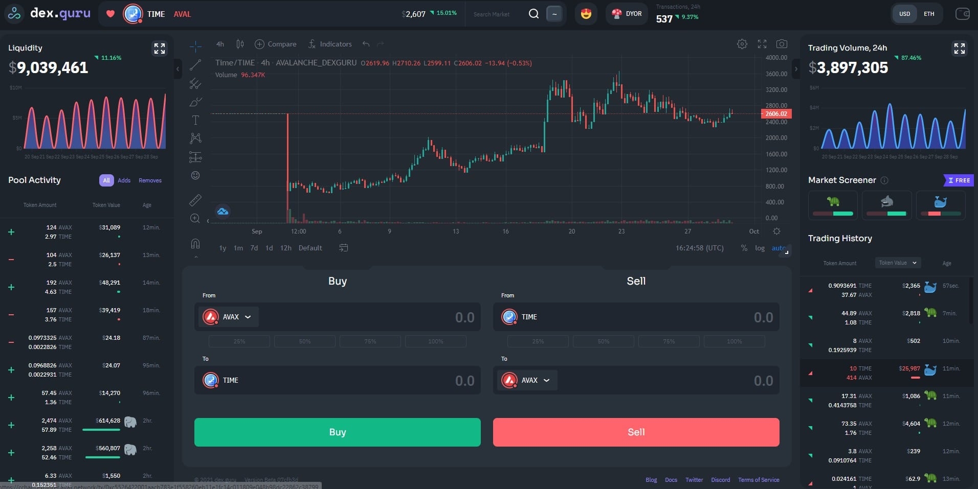Select the Text annotation tool
Screen dimensions: 978x489
[195, 120]
